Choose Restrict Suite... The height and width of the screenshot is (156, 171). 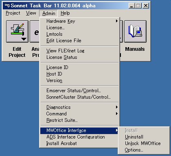pyautogui.click(x=79, y=120)
